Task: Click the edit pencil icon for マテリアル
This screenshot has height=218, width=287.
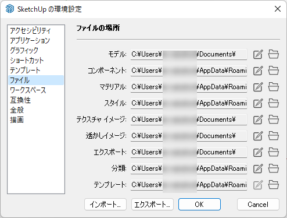Action: click(258, 87)
